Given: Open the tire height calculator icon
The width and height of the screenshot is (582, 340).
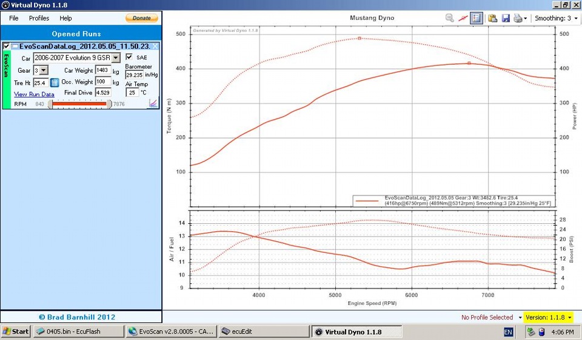Looking at the screenshot, I should click(55, 83).
